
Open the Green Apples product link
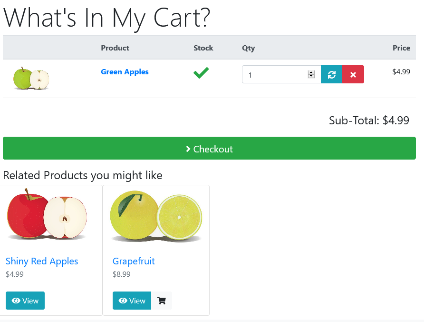click(125, 72)
